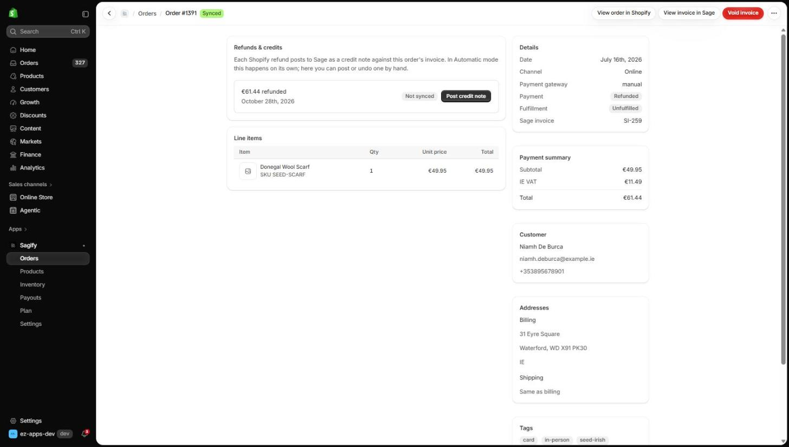Screen dimensions: 789x447
Task: Click the Sage invoice value SI-259
Action: pos(632,121)
